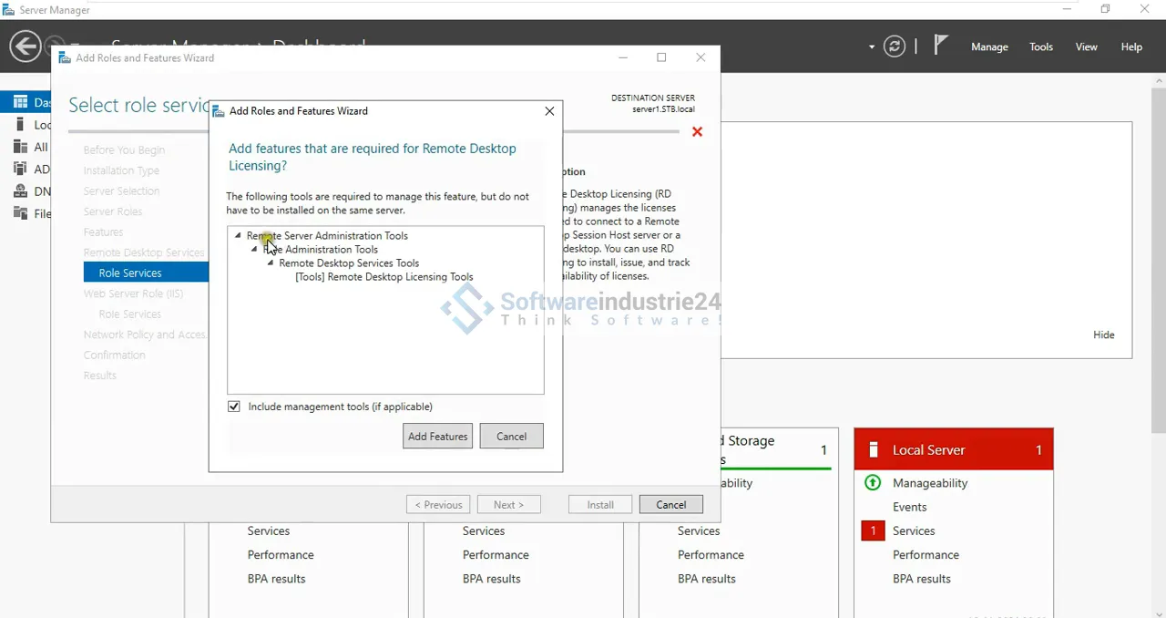Open the Manage menu
1166x618 pixels.
989,47
